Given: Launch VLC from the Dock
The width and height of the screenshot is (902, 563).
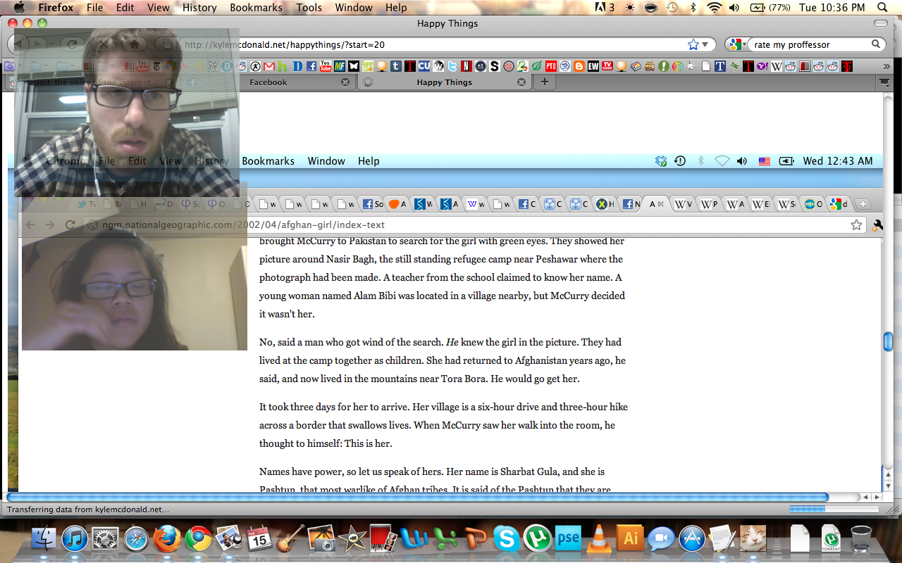Looking at the screenshot, I should click(x=599, y=539).
